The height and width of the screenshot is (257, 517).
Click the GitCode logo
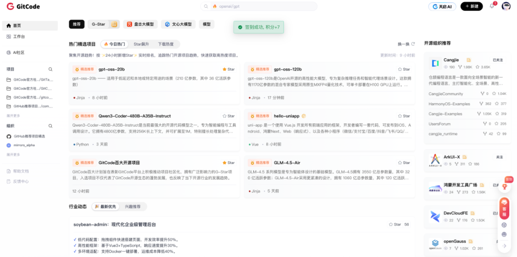tap(23, 6)
